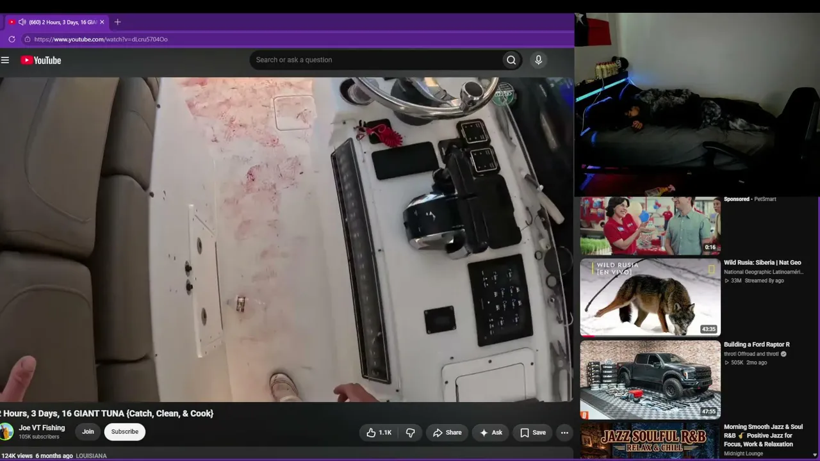Open the YouTube guide hamburger menu
Image resolution: width=820 pixels, height=461 pixels.
(x=5, y=60)
